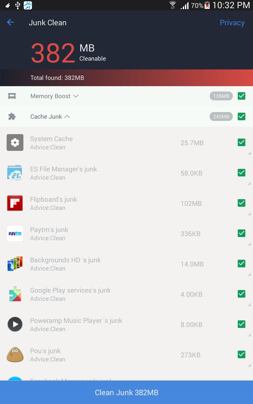
Task: Click the 25.7MB System Cache size
Action: pos(192,143)
